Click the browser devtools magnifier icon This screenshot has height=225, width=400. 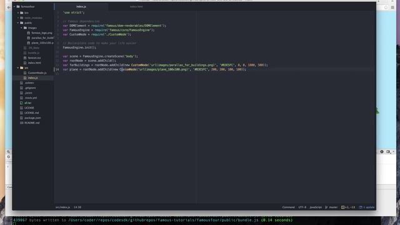[x=8, y=151]
